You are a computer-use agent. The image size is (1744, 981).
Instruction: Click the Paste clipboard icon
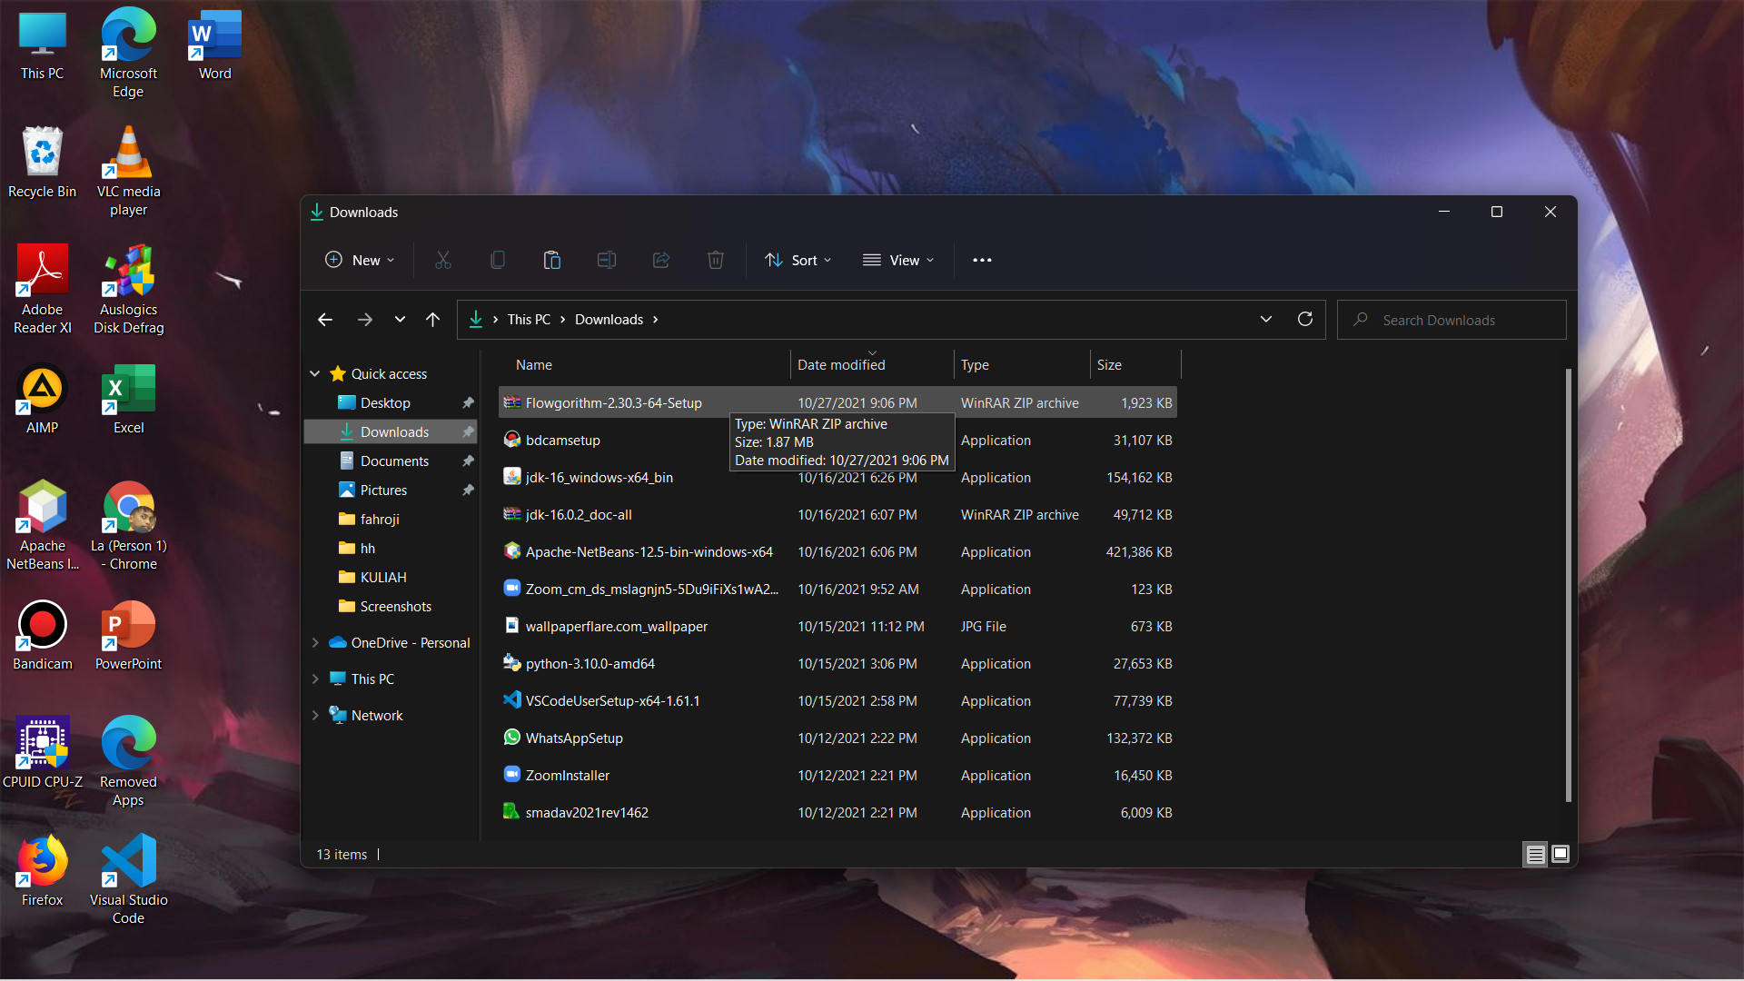pos(552,260)
